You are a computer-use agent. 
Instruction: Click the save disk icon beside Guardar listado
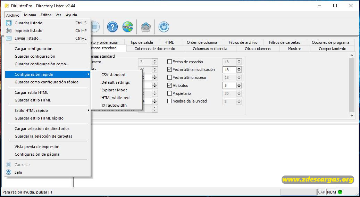point(8,23)
